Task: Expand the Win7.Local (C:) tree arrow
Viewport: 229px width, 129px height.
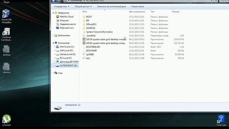Action: click(55, 47)
